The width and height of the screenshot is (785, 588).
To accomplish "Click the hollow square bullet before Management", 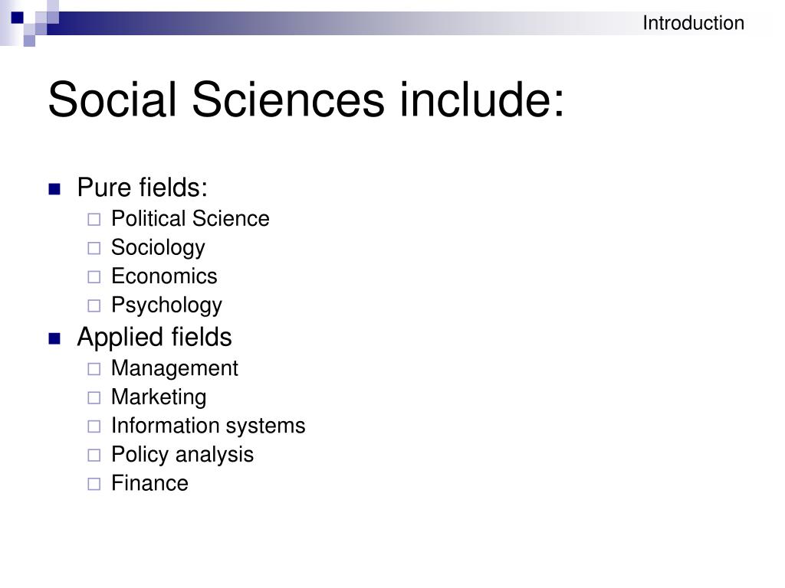I will [94, 369].
